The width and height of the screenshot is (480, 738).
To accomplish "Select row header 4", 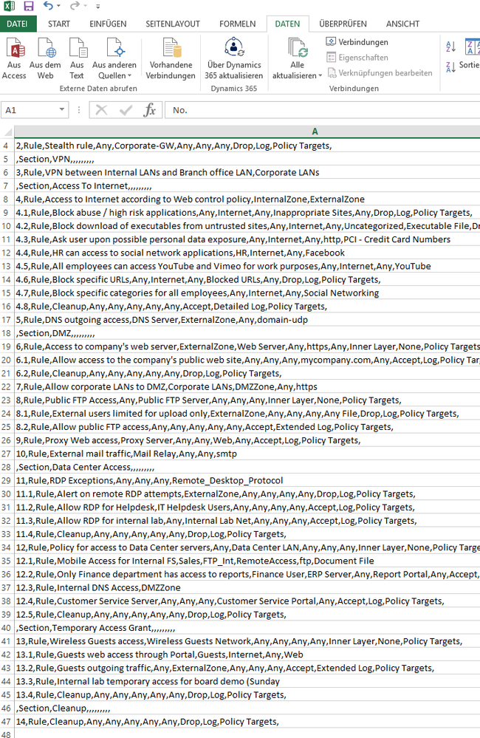I will (x=7, y=146).
